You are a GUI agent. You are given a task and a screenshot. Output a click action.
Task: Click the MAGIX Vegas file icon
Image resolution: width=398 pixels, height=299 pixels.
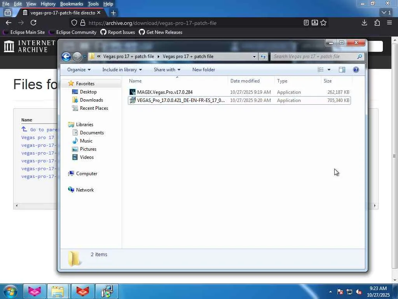(132, 92)
